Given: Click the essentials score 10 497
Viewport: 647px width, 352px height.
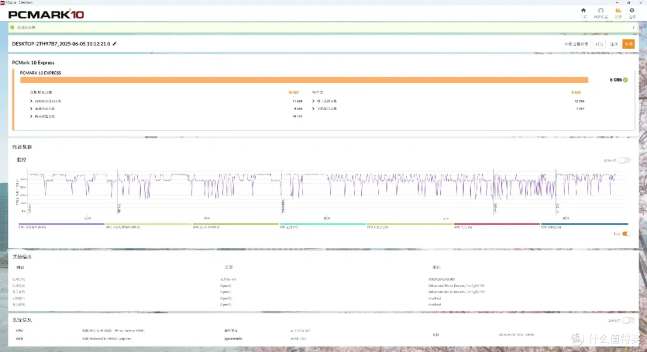Looking at the screenshot, I should 293,92.
